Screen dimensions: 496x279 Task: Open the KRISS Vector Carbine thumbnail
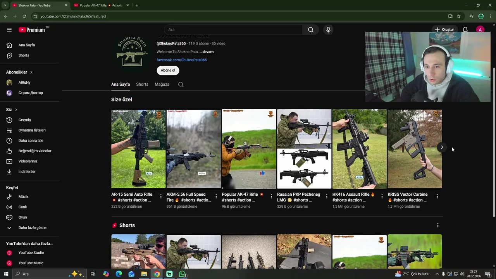415,149
